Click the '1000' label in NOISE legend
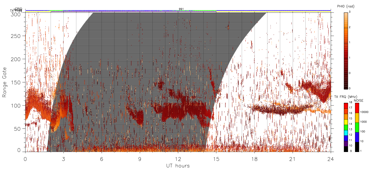Screen dimensions: 372x172 click(364, 122)
